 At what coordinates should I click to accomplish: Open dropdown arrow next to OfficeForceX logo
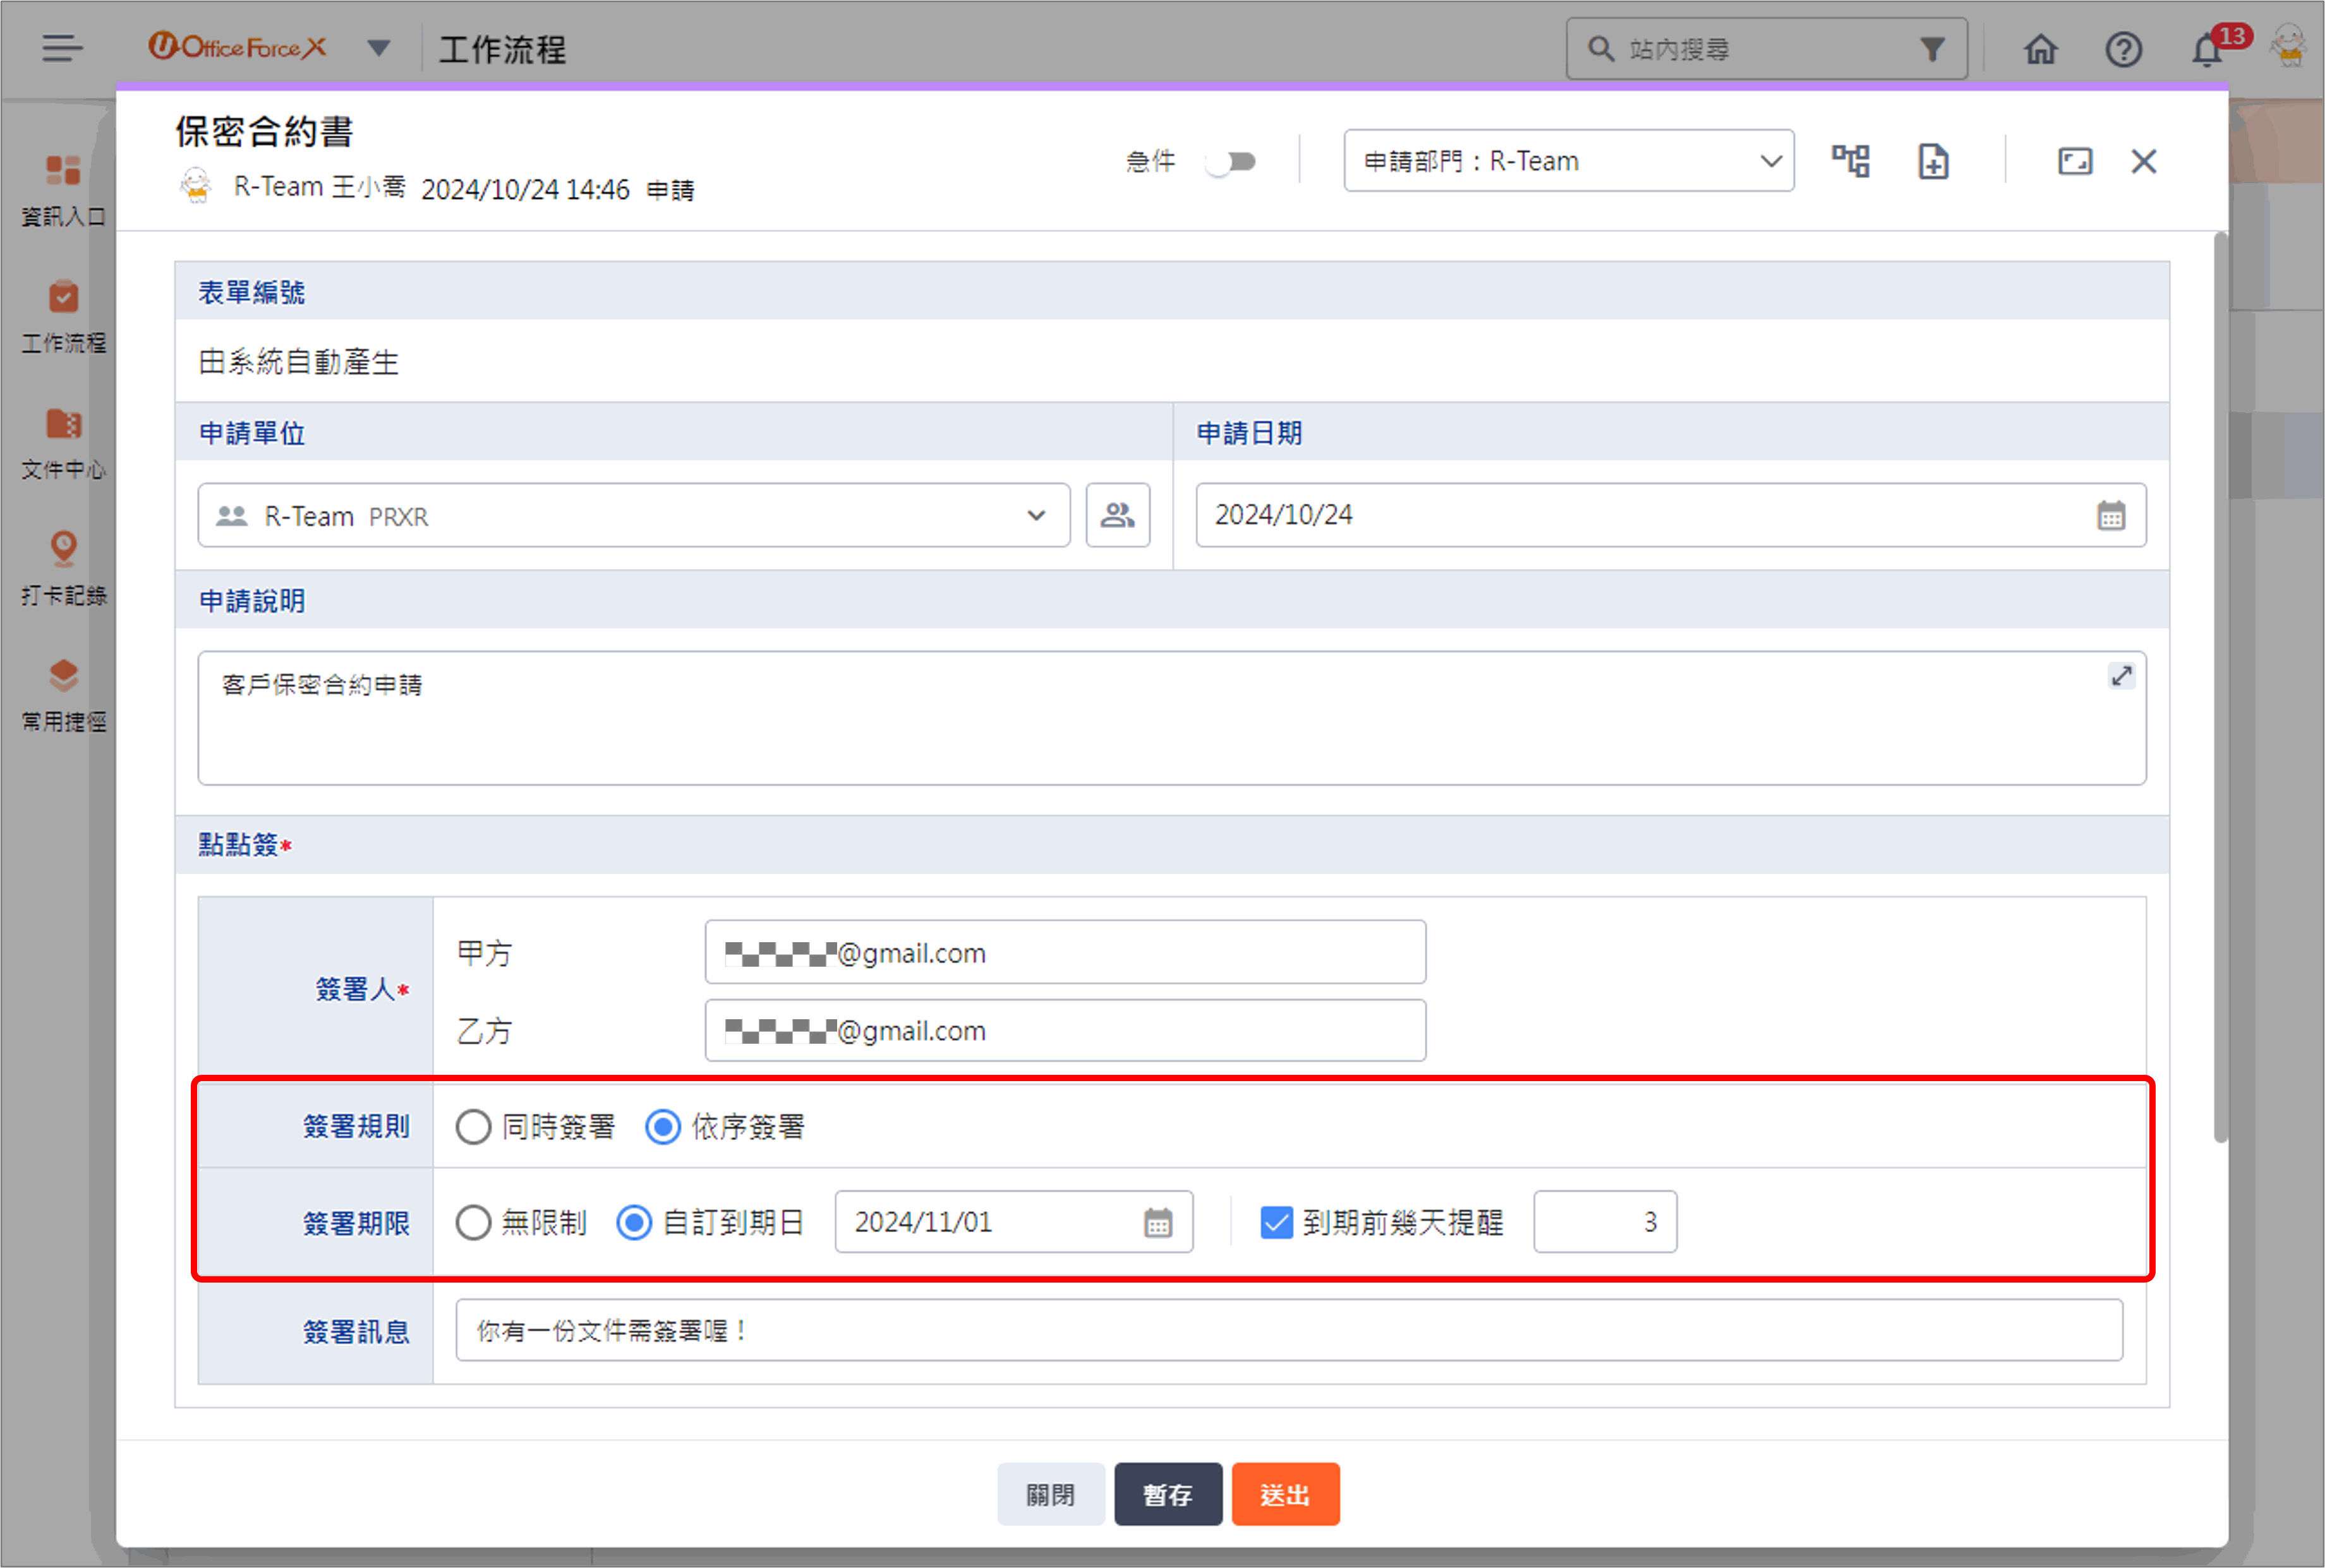[x=378, y=48]
